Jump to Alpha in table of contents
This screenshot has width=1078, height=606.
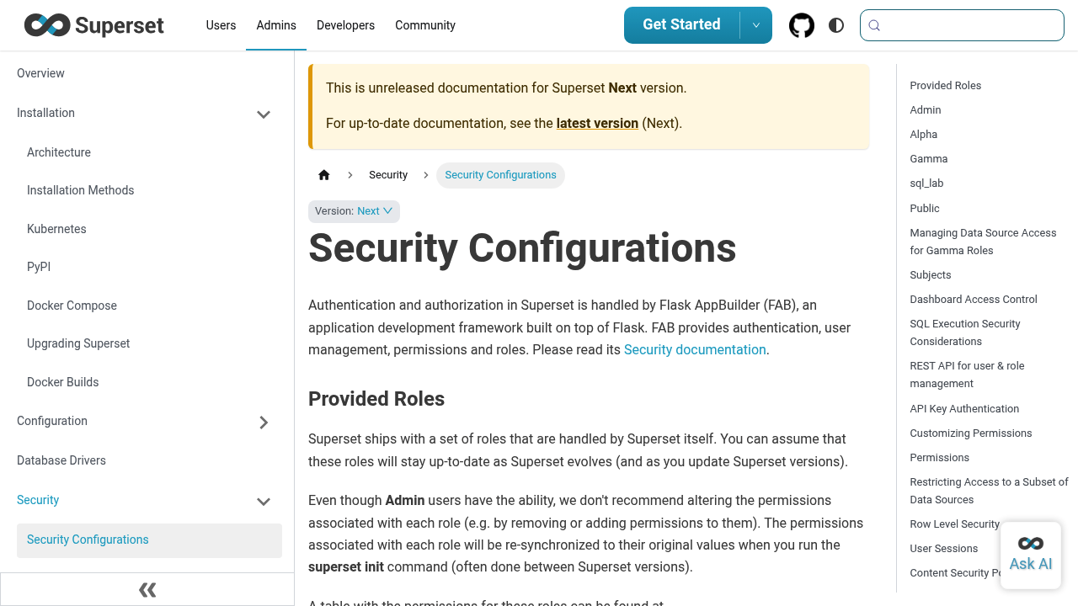[923, 135]
